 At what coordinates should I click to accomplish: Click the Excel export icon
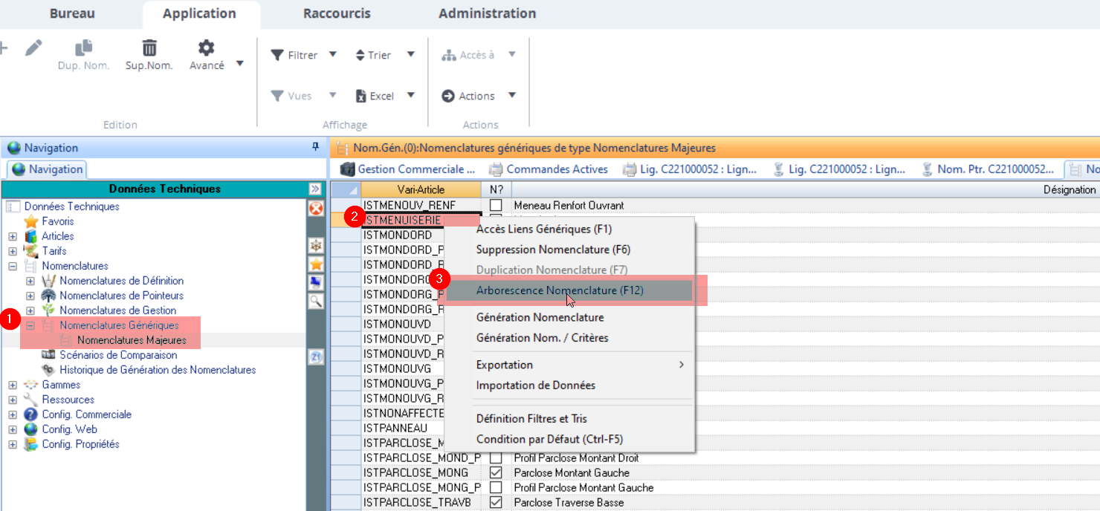tap(361, 96)
